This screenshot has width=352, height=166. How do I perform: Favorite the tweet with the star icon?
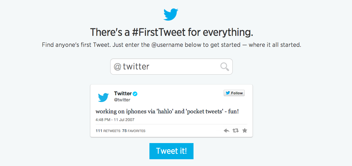245,130
